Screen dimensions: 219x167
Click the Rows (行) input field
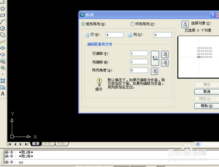(115, 35)
